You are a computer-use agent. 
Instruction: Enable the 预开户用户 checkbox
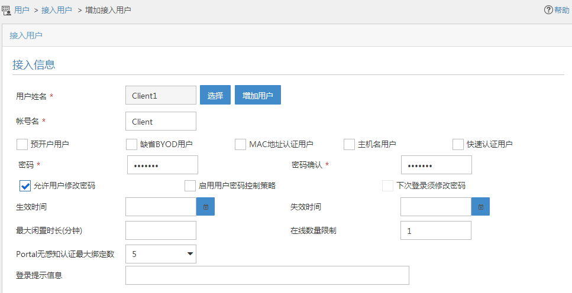pyautogui.click(x=22, y=144)
